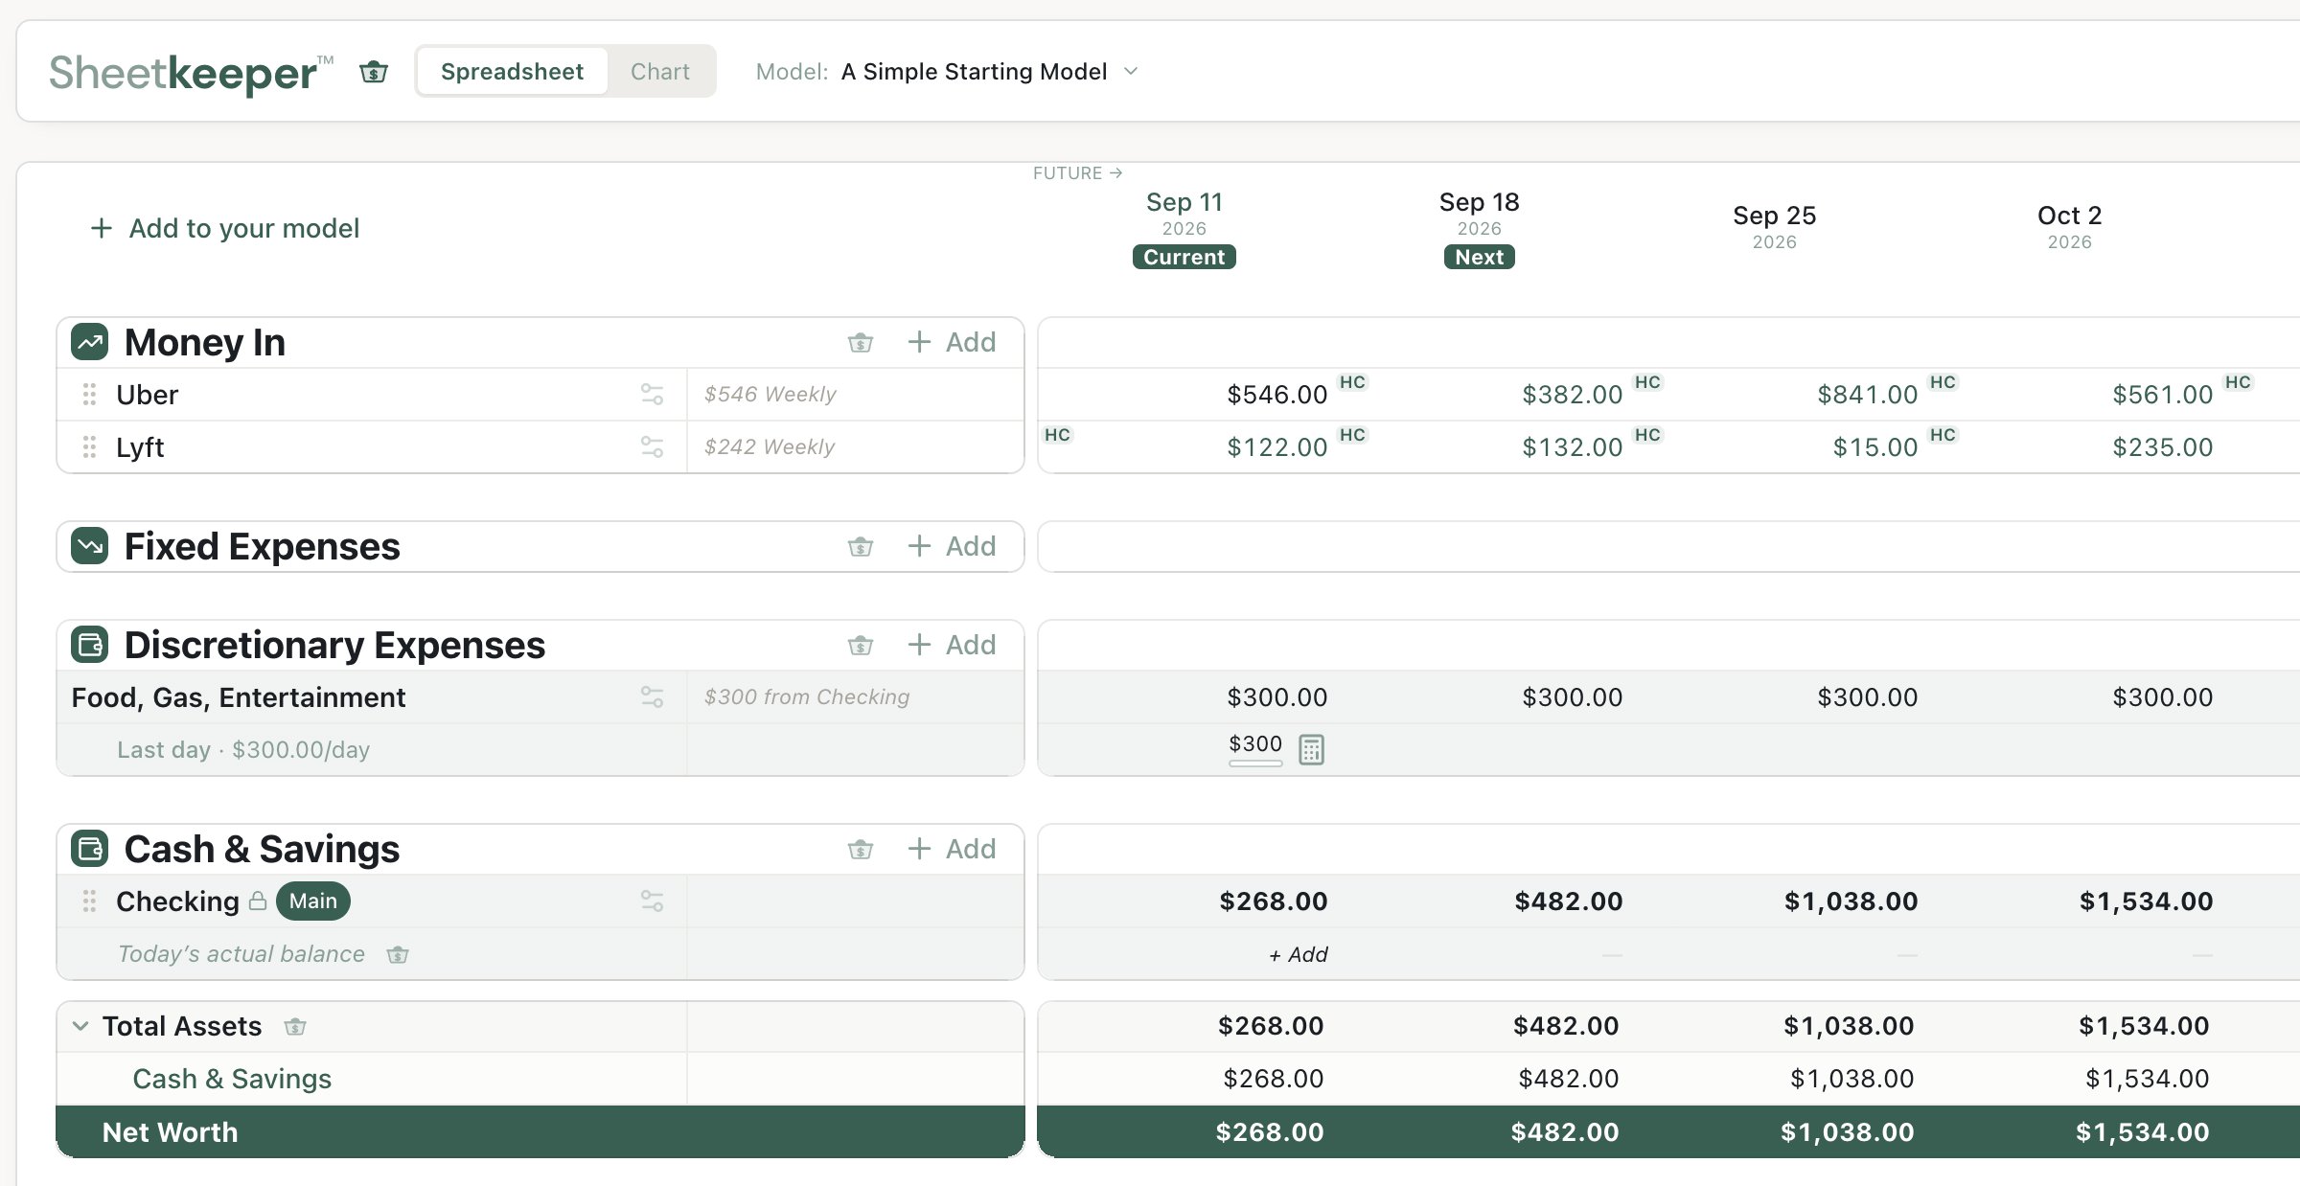Open Uber row settings sliders icon
The width and height of the screenshot is (2300, 1186).
[653, 395]
